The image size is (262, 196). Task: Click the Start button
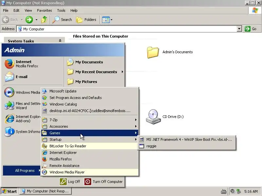click(x=9, y=191)
